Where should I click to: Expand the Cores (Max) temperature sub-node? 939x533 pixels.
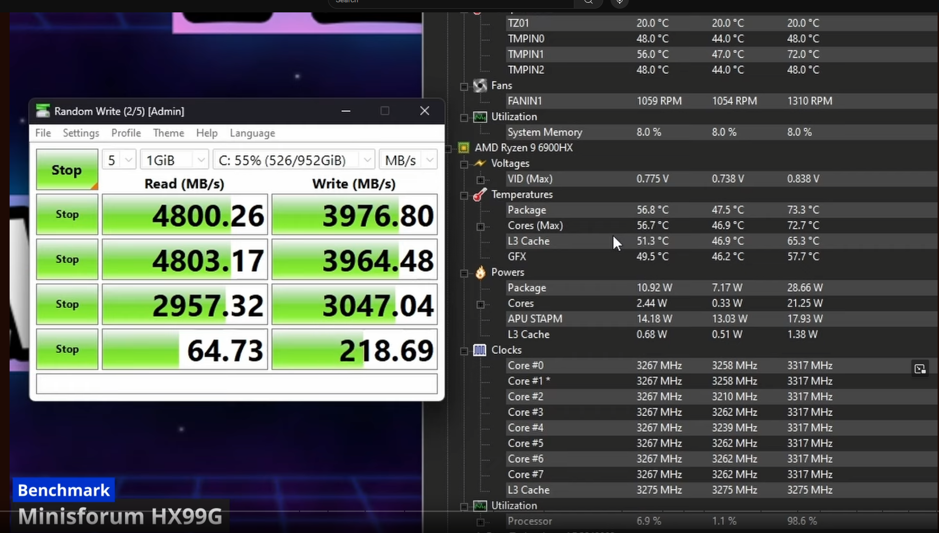480,226
